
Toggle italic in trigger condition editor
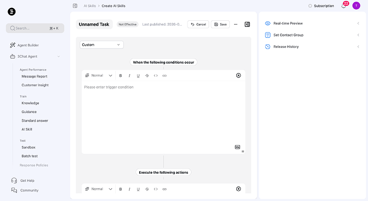[x=129, y=76]
